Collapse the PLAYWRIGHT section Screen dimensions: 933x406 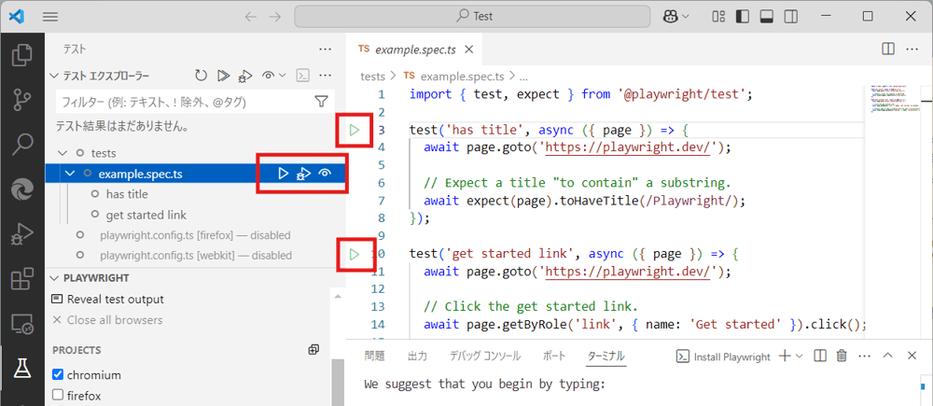point(54,278)
